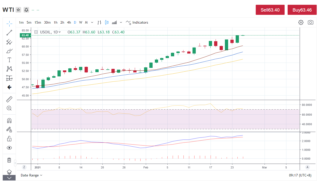Open the extra timeframes chevron after M
This screenshot has height=183, width=321.
click(x=92, y=22)
